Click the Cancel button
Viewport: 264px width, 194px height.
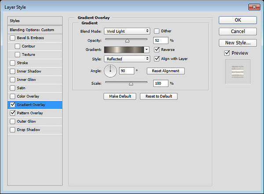pyautogui.click(x=238, y=32)
